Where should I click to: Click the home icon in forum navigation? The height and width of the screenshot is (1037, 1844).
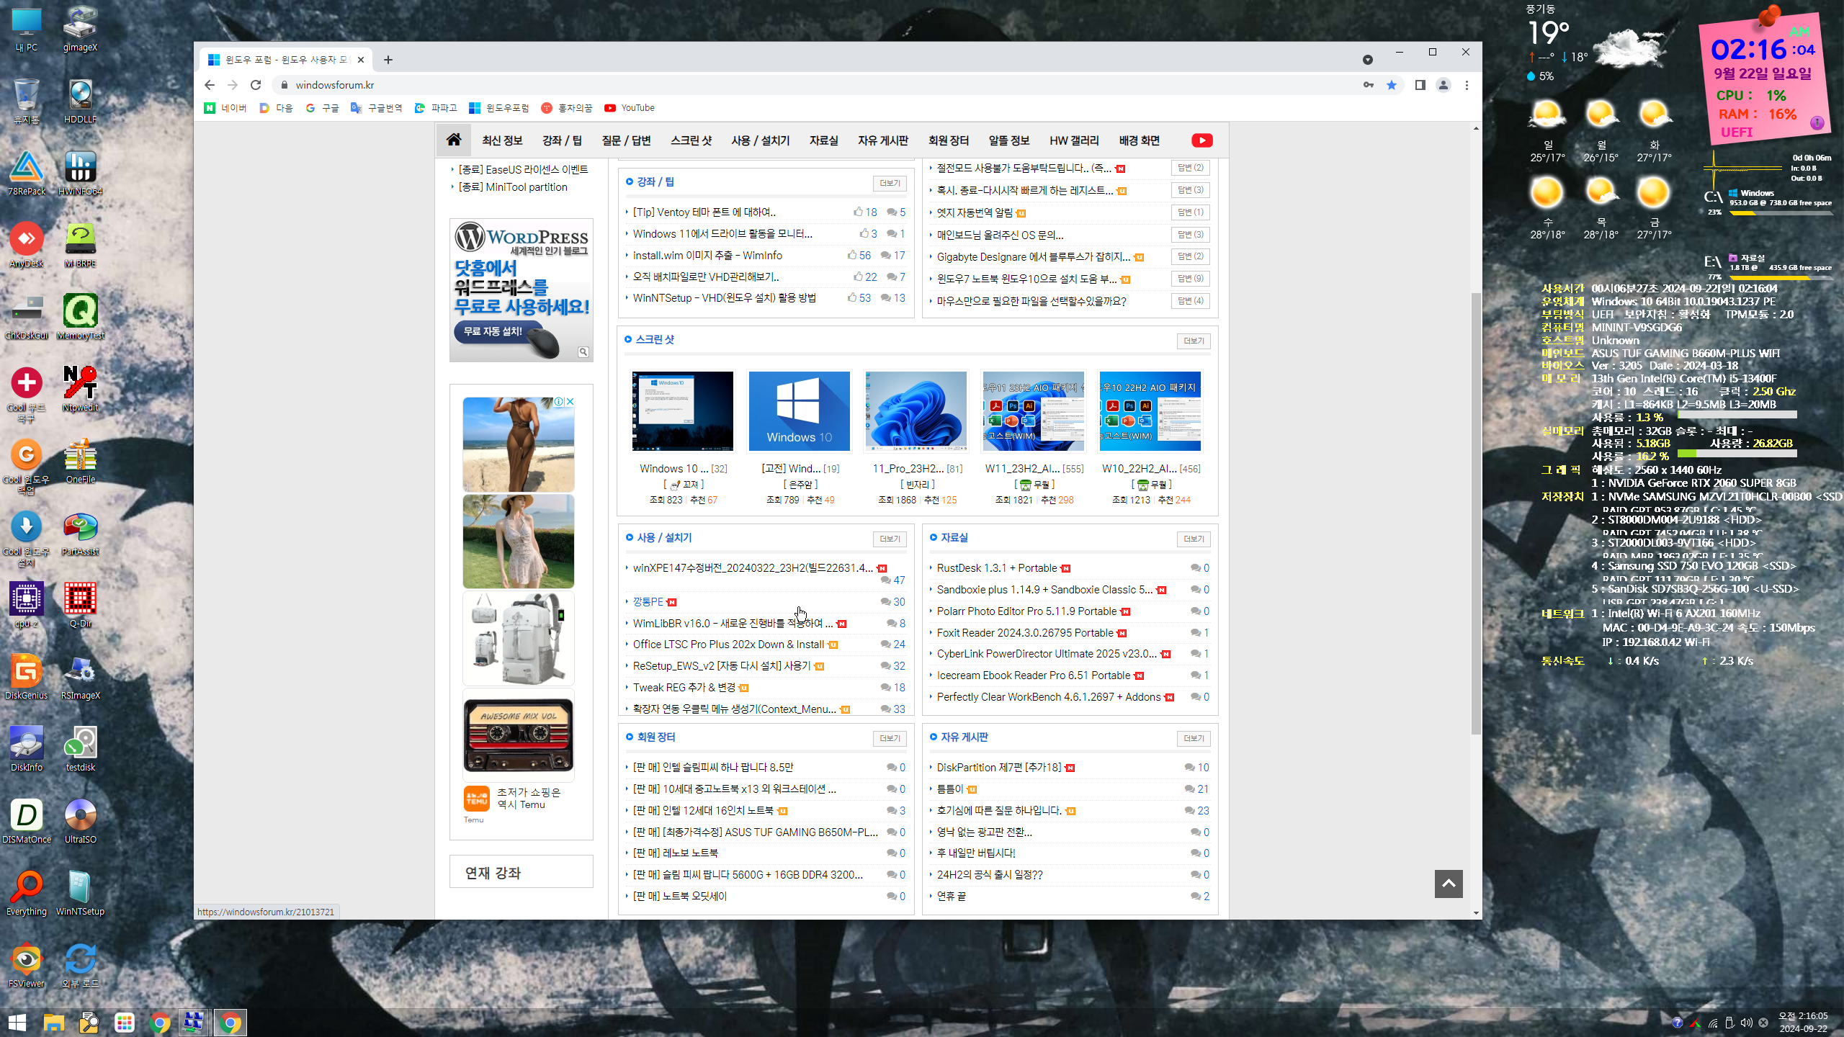click(454, 140)
